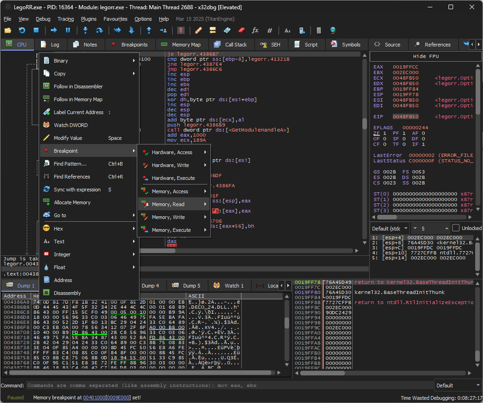Expand the Hex submenu

tap(89, 229)
